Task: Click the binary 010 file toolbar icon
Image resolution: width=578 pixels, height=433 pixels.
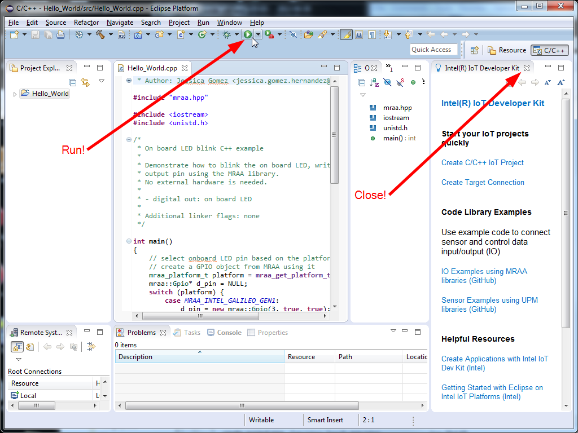Action: pyautogui.click(x=121, y=34)
